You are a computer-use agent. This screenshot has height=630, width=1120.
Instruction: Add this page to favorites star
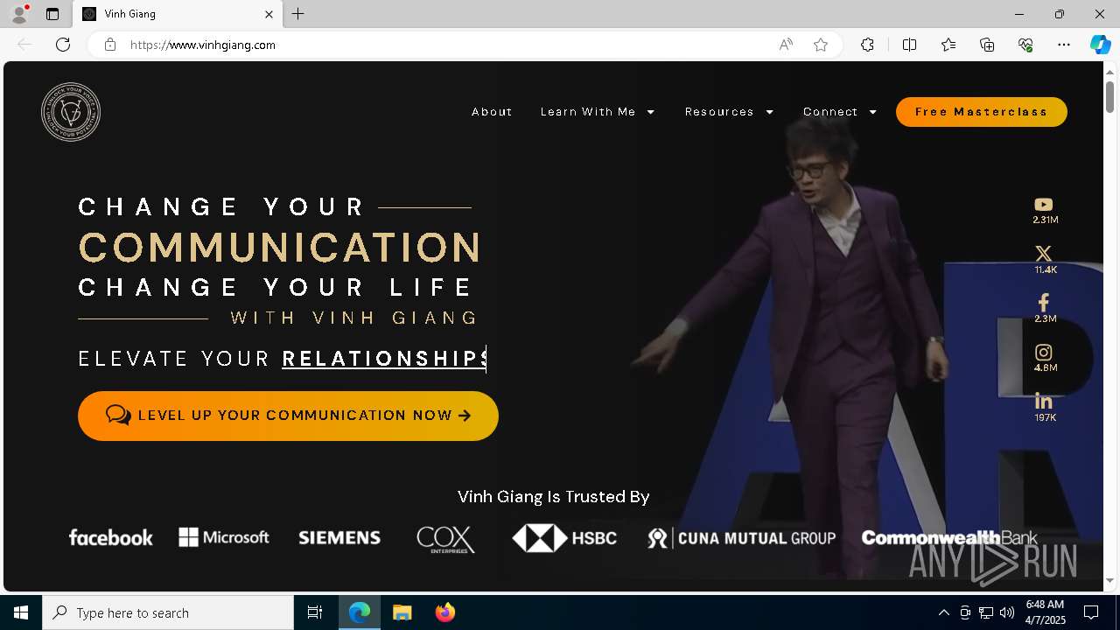pyautogui.click(x=820, y=45)
